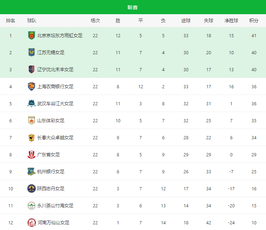
Task: Click the 排名 column header
Action: 11,21
